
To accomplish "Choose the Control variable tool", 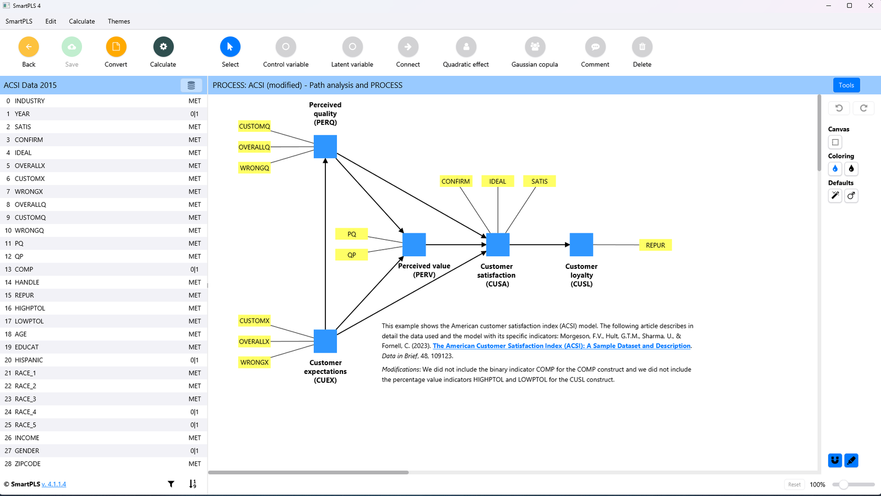I will point(286,47).
